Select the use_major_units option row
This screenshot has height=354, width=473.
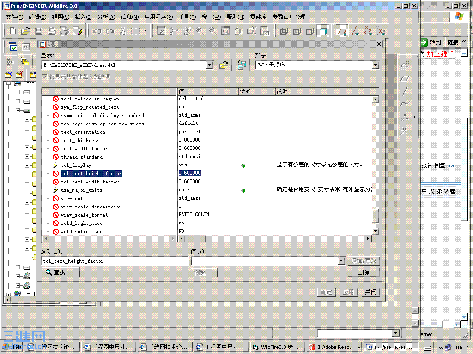pyautogui.click(x=81, y=190)
